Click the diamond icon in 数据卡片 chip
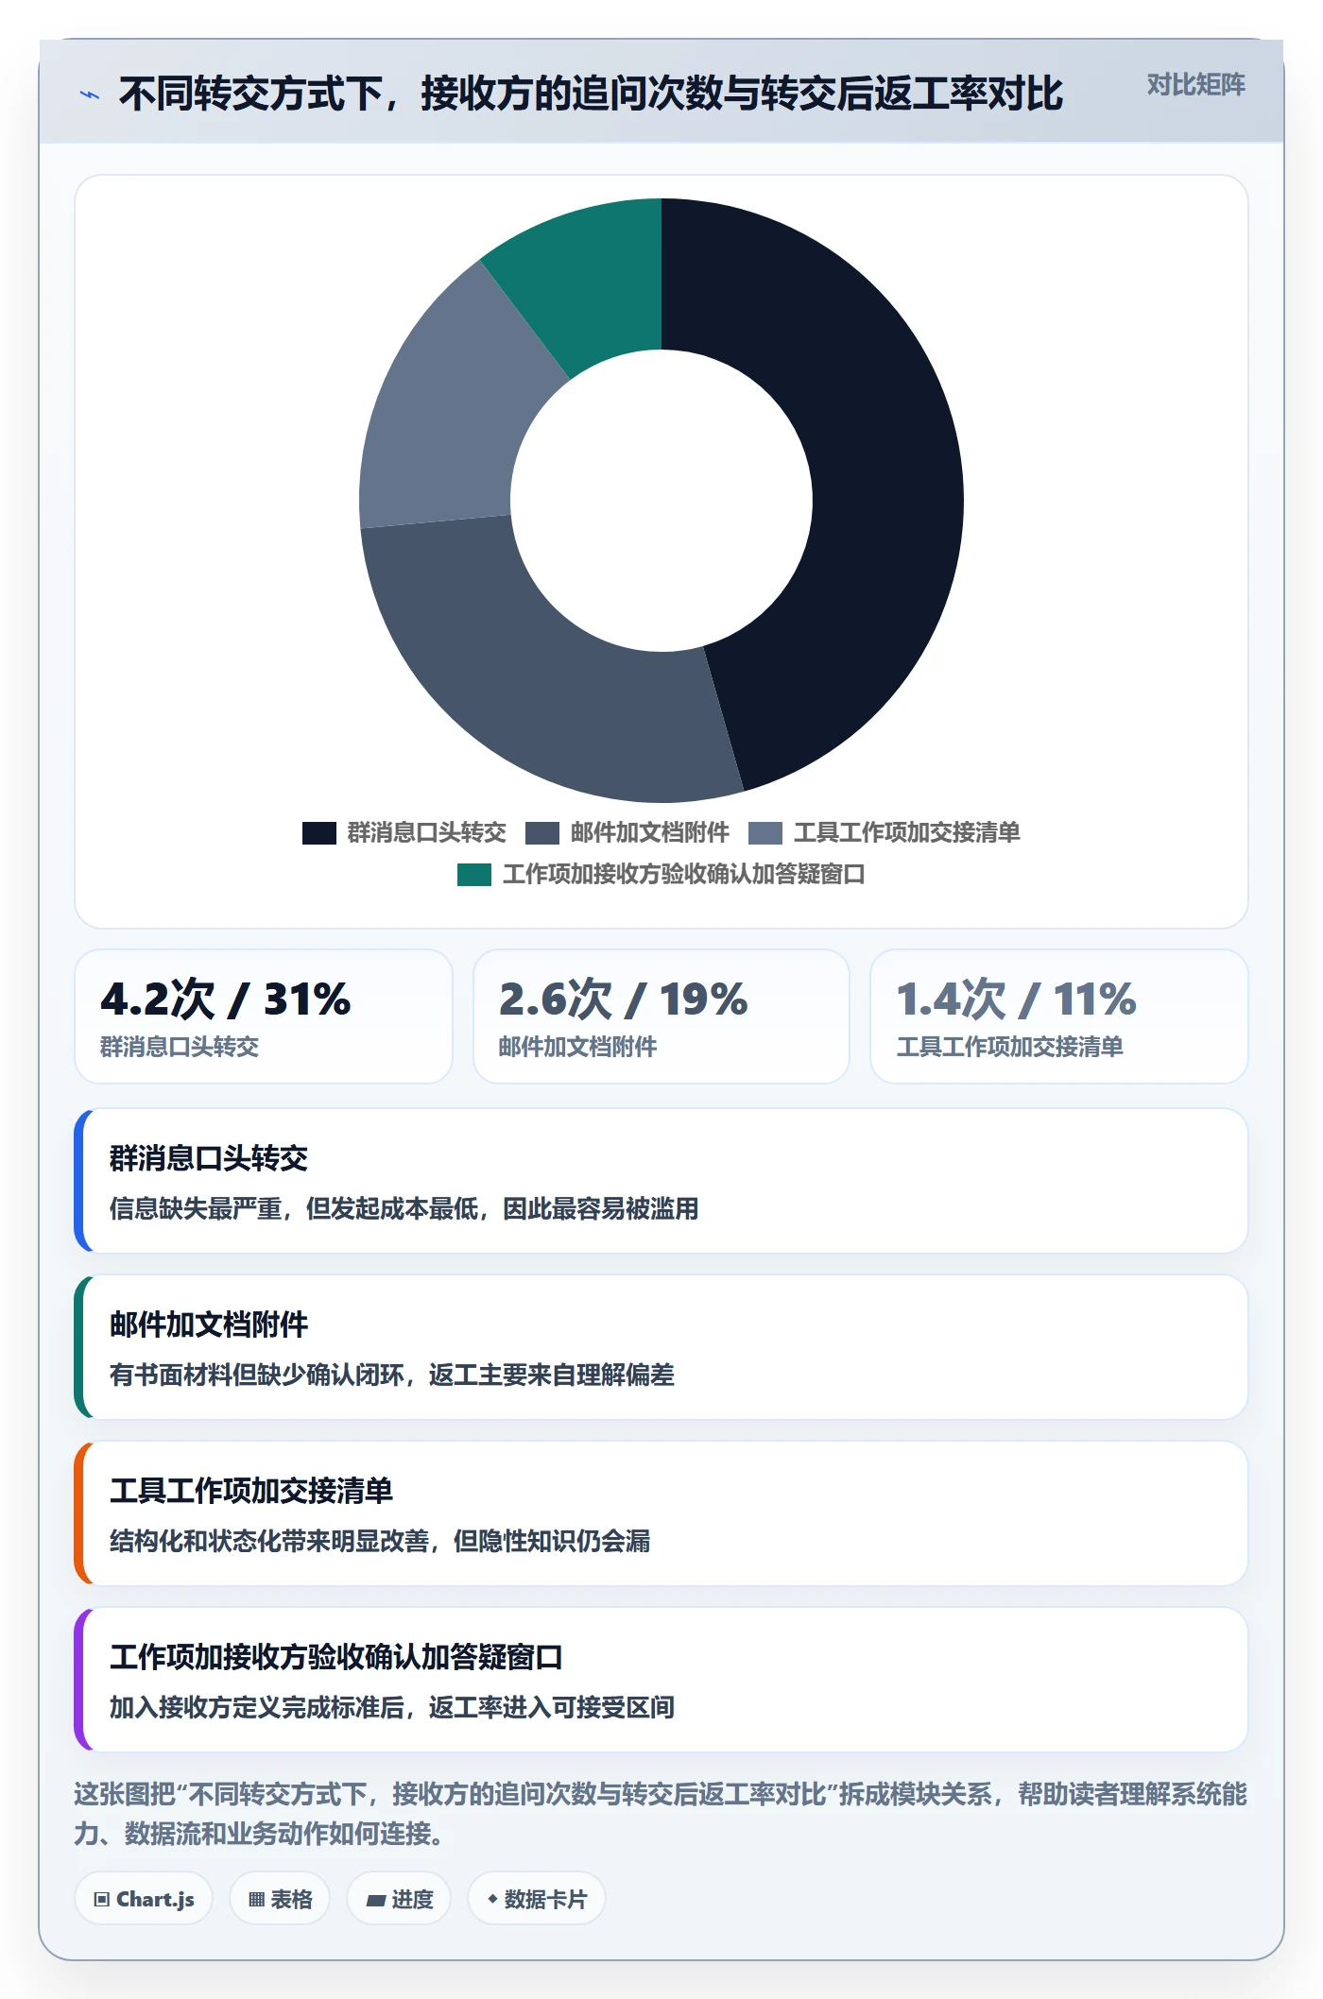This screenshot has width=1323, height=1999. coord(492,1899)
